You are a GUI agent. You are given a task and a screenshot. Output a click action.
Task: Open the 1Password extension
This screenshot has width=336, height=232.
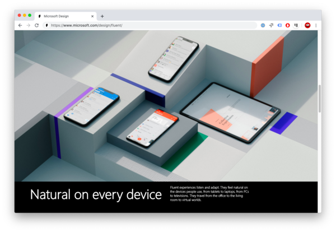pyautogui.click(x=263, y=26)
